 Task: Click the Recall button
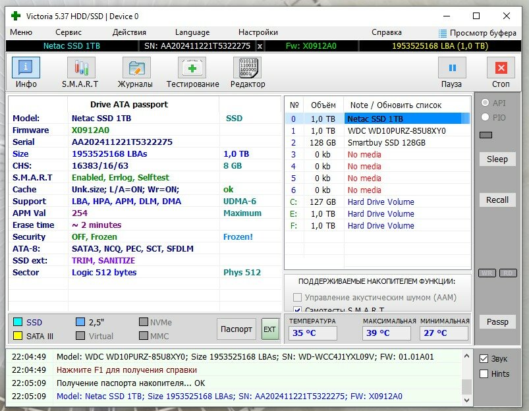(x=497, y=200)
